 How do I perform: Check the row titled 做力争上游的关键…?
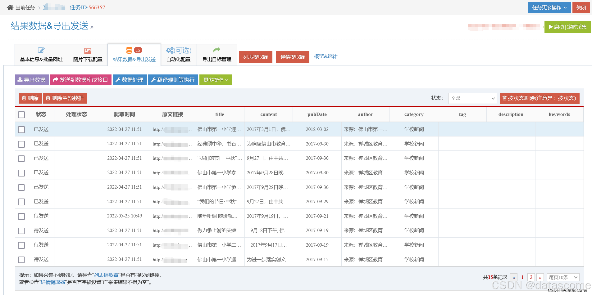[21, 231]
